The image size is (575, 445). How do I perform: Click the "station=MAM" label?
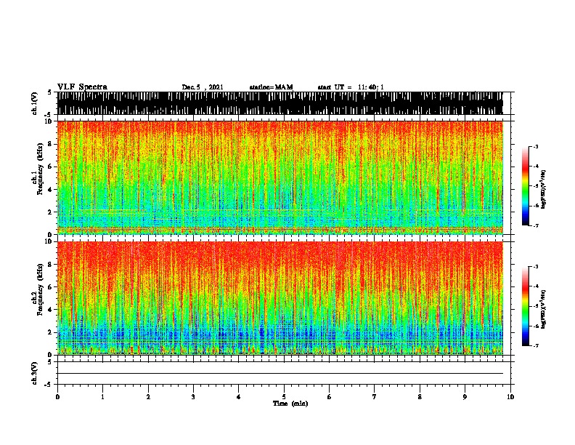point(271,87)
